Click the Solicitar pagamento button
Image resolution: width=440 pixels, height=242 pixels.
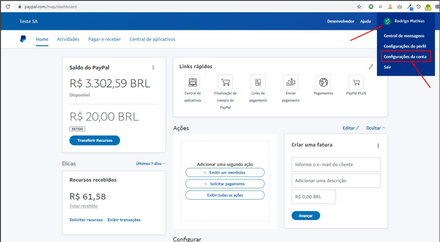click(225, 184)
